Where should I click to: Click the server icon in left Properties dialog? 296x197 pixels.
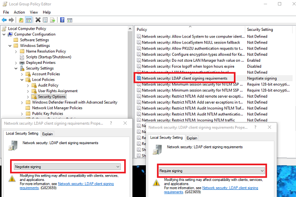click(13, 145)
